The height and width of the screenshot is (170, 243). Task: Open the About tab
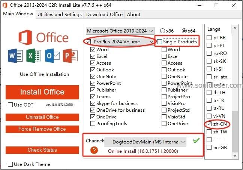133,14
